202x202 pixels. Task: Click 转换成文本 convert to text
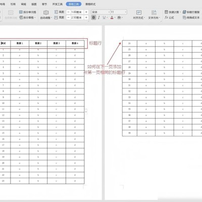(x=191, y=18)
